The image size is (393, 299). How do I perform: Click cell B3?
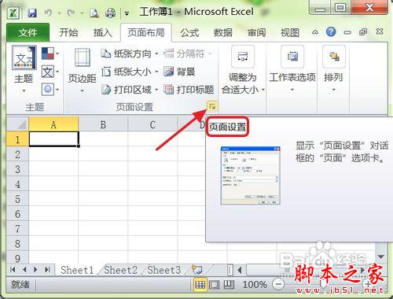(x=103, y=168)
